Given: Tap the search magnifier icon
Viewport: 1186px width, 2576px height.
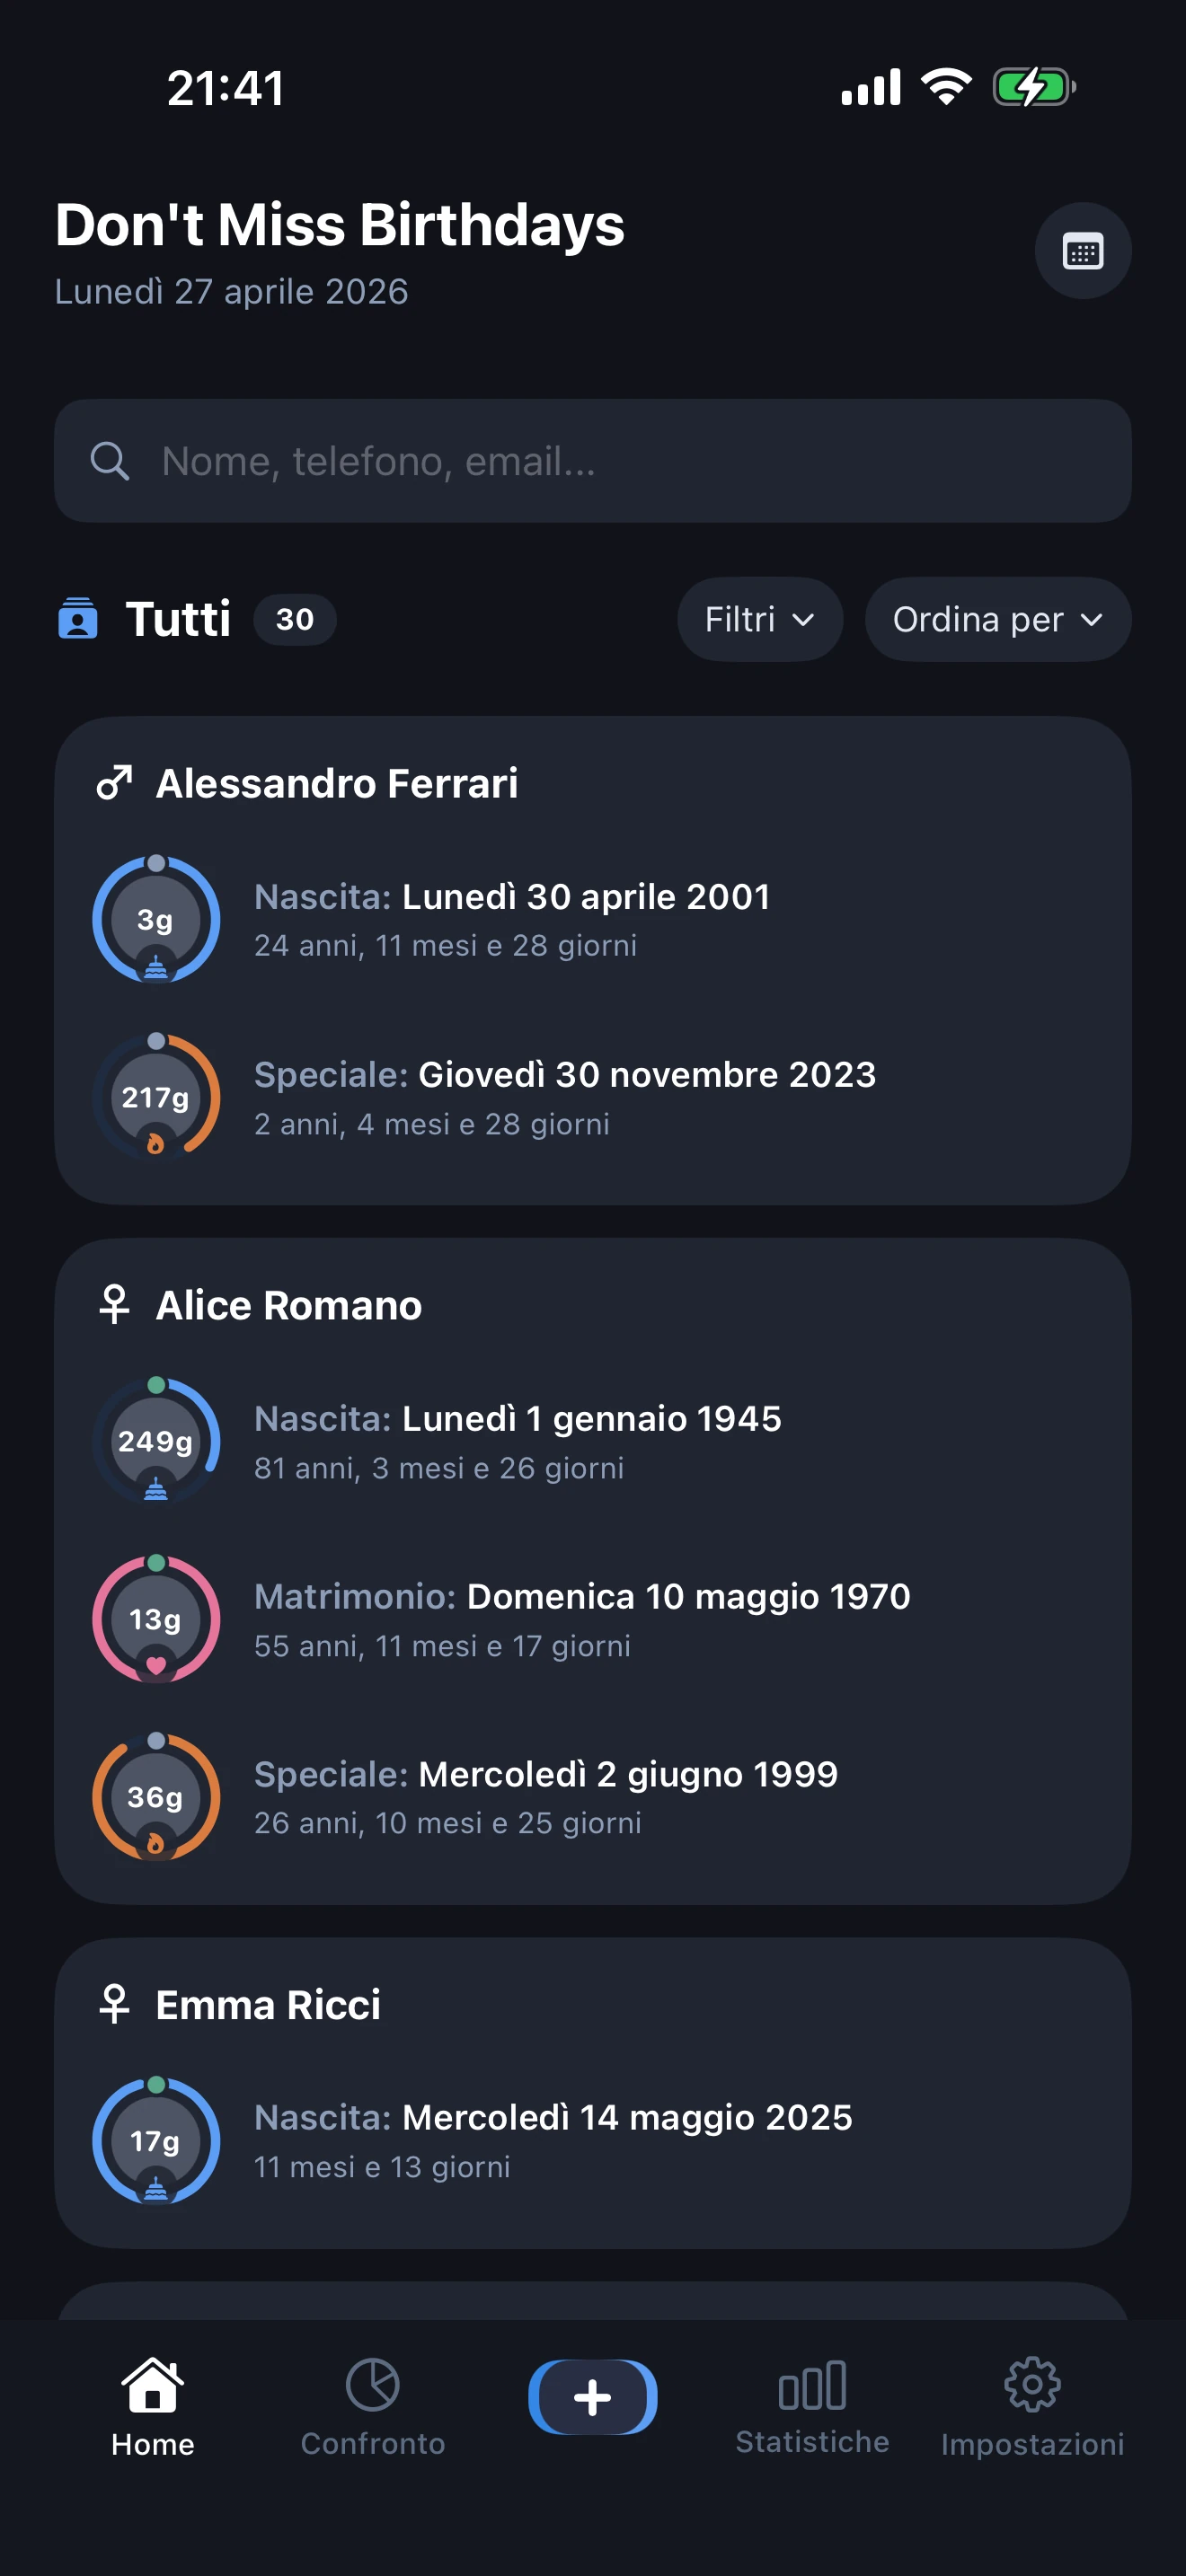Looking at the screenshot, I should [109, 462].
